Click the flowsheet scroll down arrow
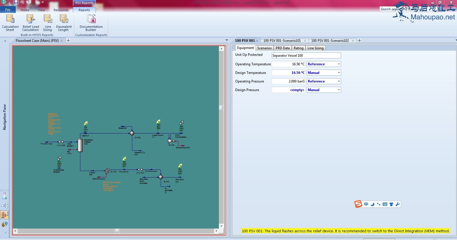Viewport: 457px width, 240px height. click(x=221, y=226)
